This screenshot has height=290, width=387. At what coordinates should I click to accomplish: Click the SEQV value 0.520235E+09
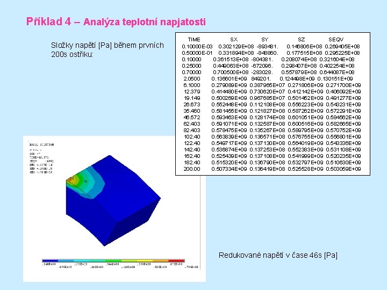[343, 156]
